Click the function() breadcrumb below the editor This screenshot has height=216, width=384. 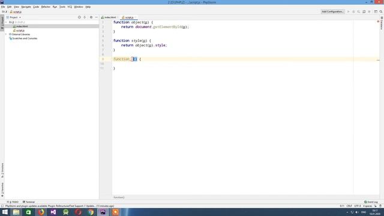tap(119, 197)
